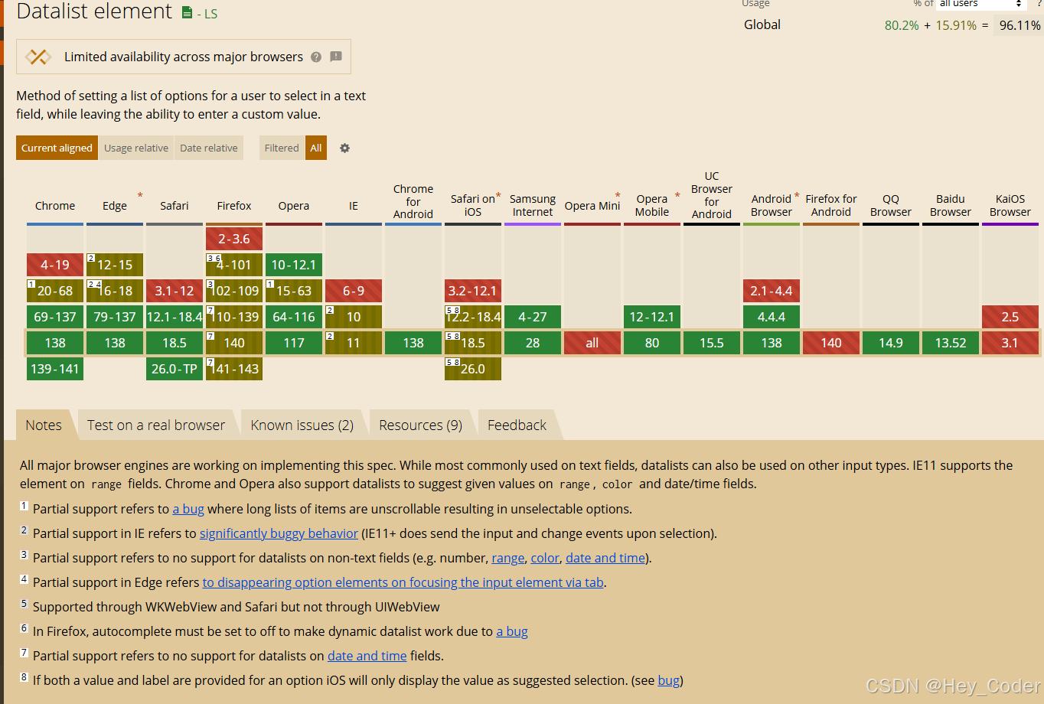This screenshot has height=704, width=1044.
Task: Click the feedback speech bubble icon
Action: click(x=336, y=57)
